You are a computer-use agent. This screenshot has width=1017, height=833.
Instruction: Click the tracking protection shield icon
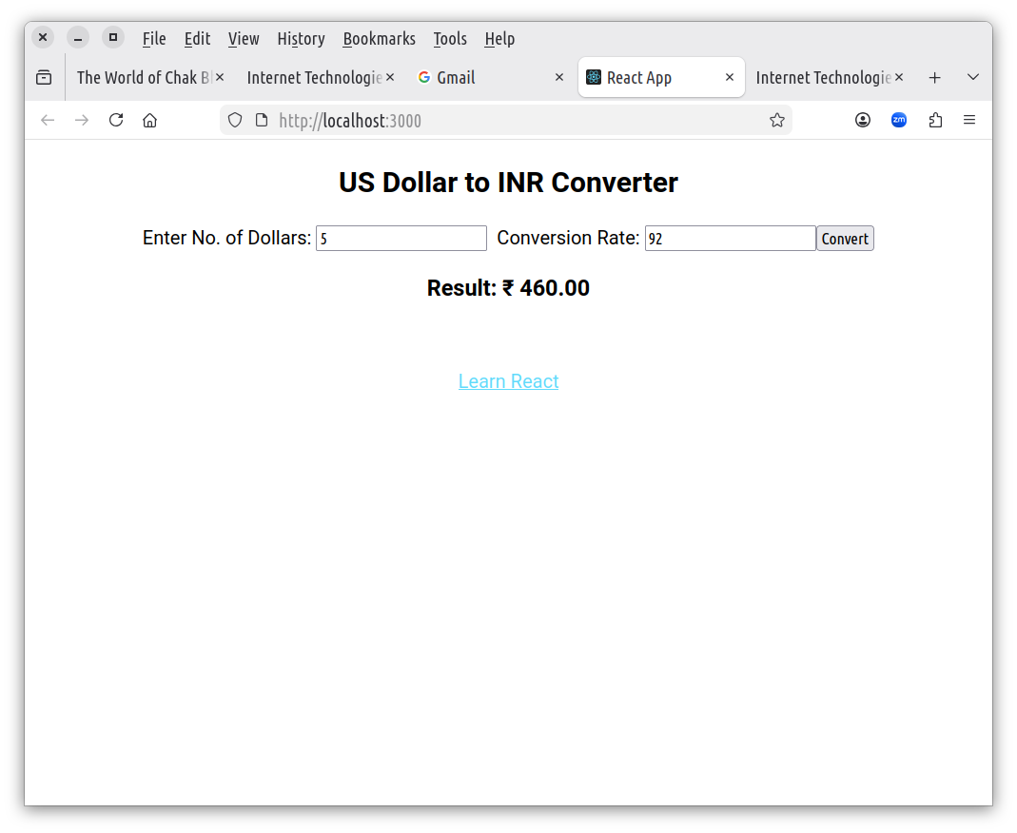(235, 120)
